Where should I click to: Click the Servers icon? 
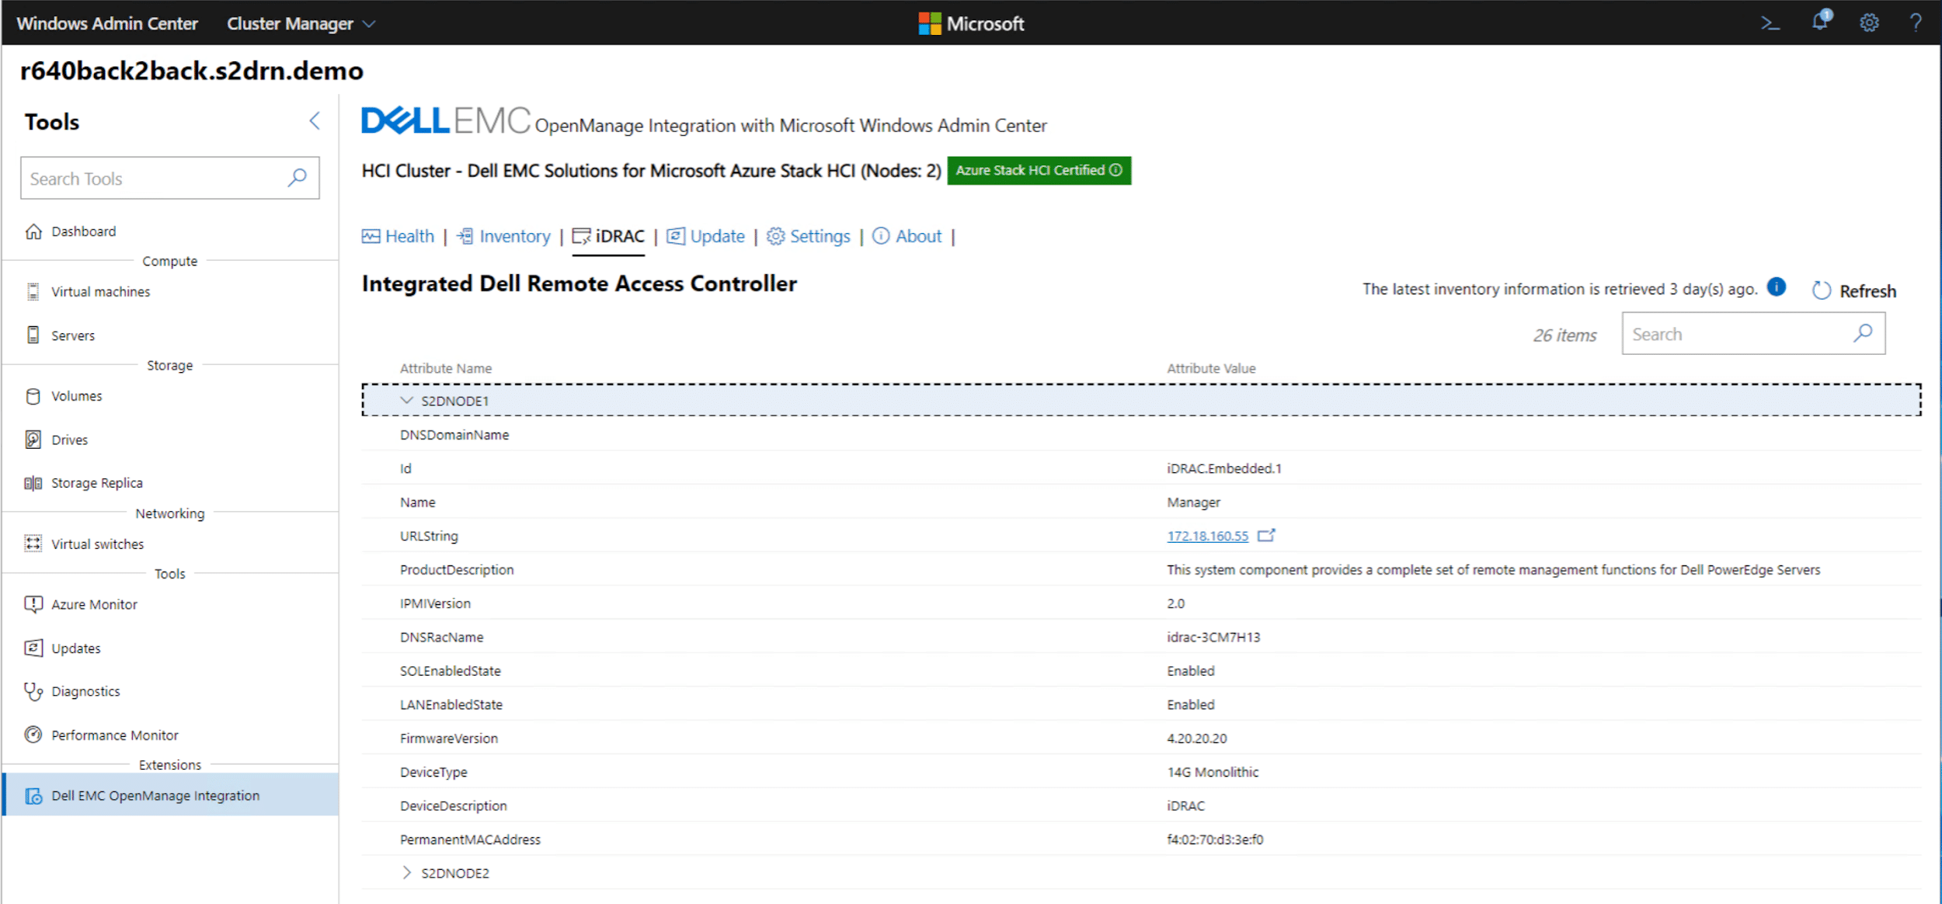pos(33,336)
